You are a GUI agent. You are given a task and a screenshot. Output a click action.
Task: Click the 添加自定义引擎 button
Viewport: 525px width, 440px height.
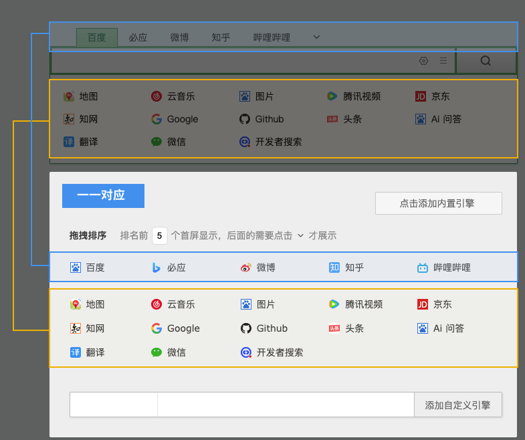(x=458, y=405)
